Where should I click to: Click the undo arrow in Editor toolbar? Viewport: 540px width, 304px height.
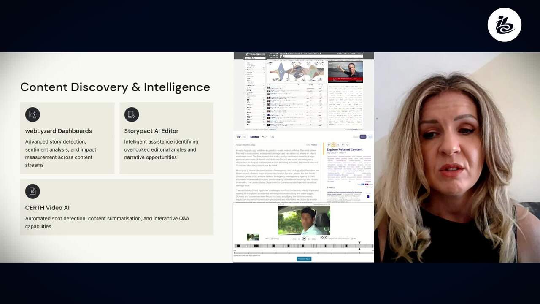[x=263, y=137]
